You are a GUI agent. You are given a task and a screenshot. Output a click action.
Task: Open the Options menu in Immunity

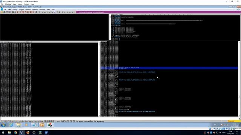[35, 9]
